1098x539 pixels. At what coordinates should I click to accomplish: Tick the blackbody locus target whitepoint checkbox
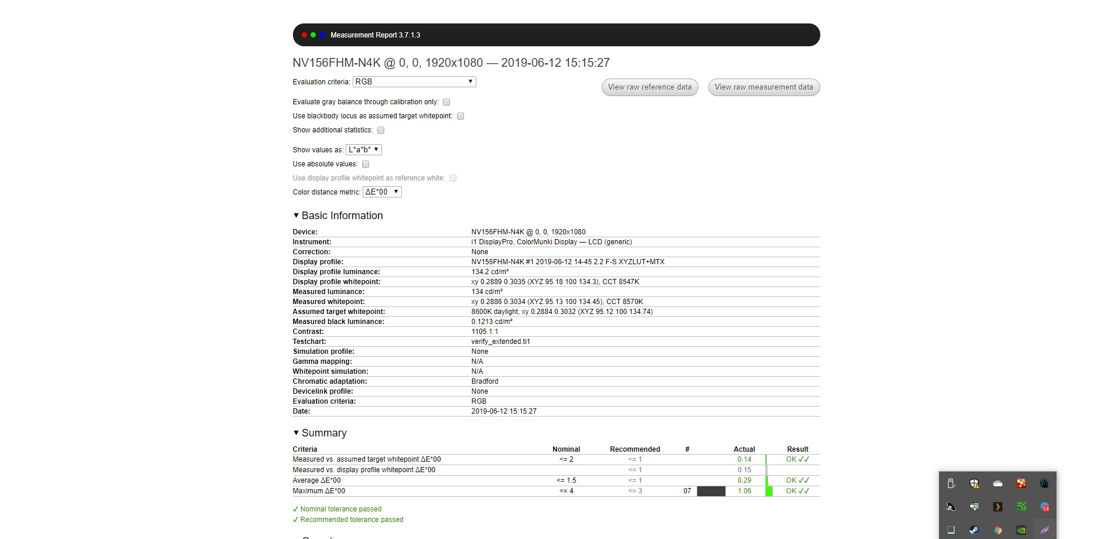coord(461,116)
